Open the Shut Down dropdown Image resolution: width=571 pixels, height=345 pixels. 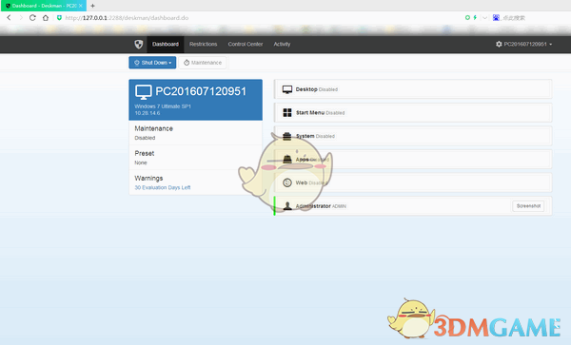152,63
